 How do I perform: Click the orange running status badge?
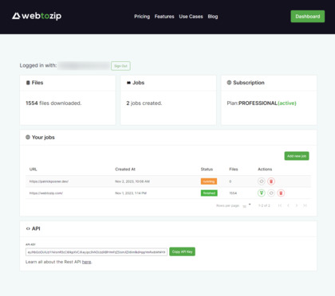coord(209,181)
